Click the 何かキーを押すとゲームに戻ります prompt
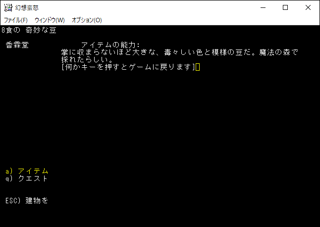The image size is (320, 227). point(128,67)
